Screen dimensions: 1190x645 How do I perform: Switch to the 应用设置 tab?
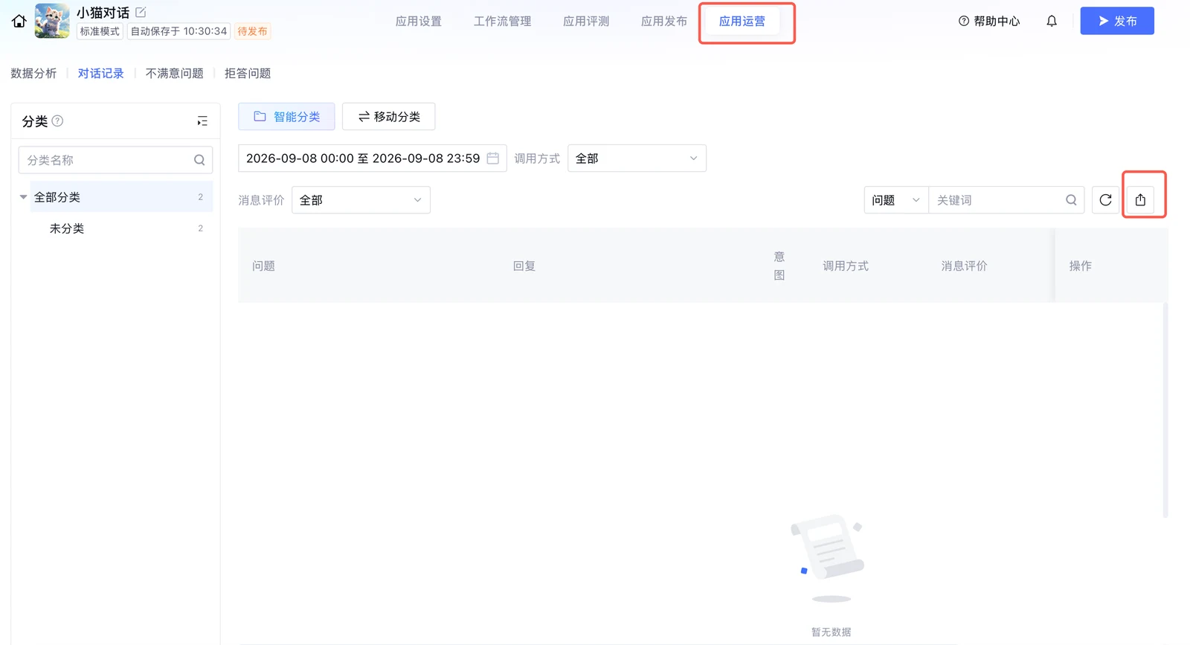point(419,21)
